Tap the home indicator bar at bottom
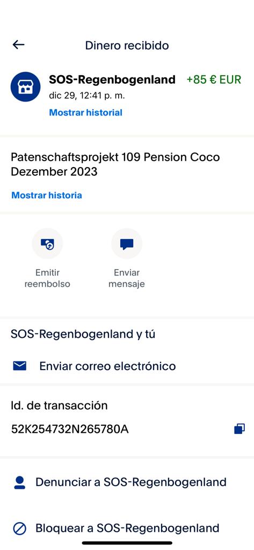 (127, 543)
